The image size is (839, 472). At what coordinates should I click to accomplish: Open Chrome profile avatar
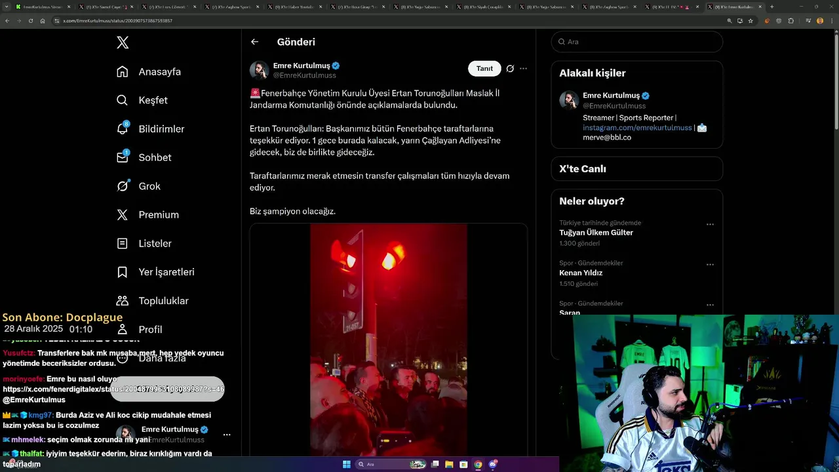coord(820,20)
